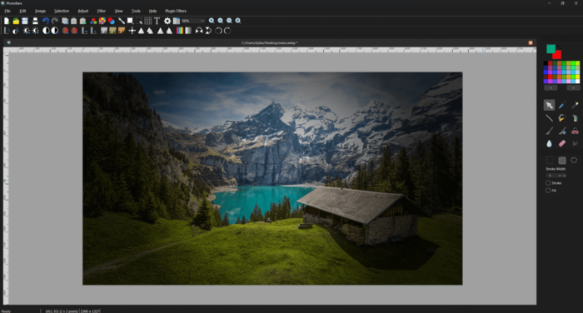583x313 pixels.
Task: Click the red background color swatch
Action: click(558, 56)
